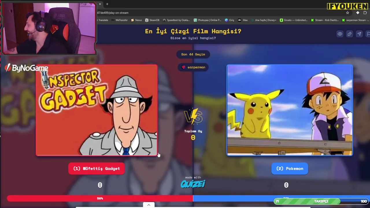Open the Envato Unlimited bookmark
The width and height of the screenshot is (370, 208).
click(x=294, y=20)
